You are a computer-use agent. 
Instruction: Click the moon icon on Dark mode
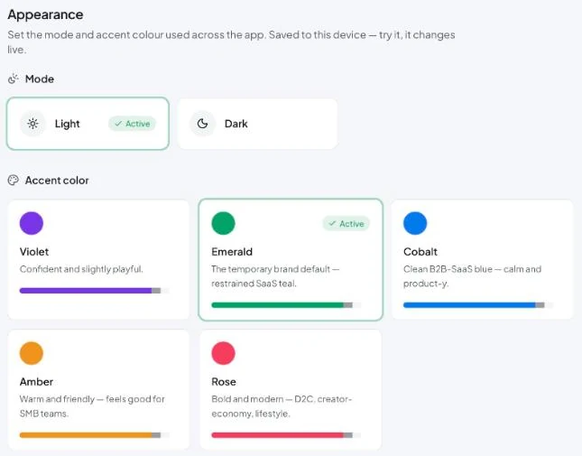pos(202,124)
